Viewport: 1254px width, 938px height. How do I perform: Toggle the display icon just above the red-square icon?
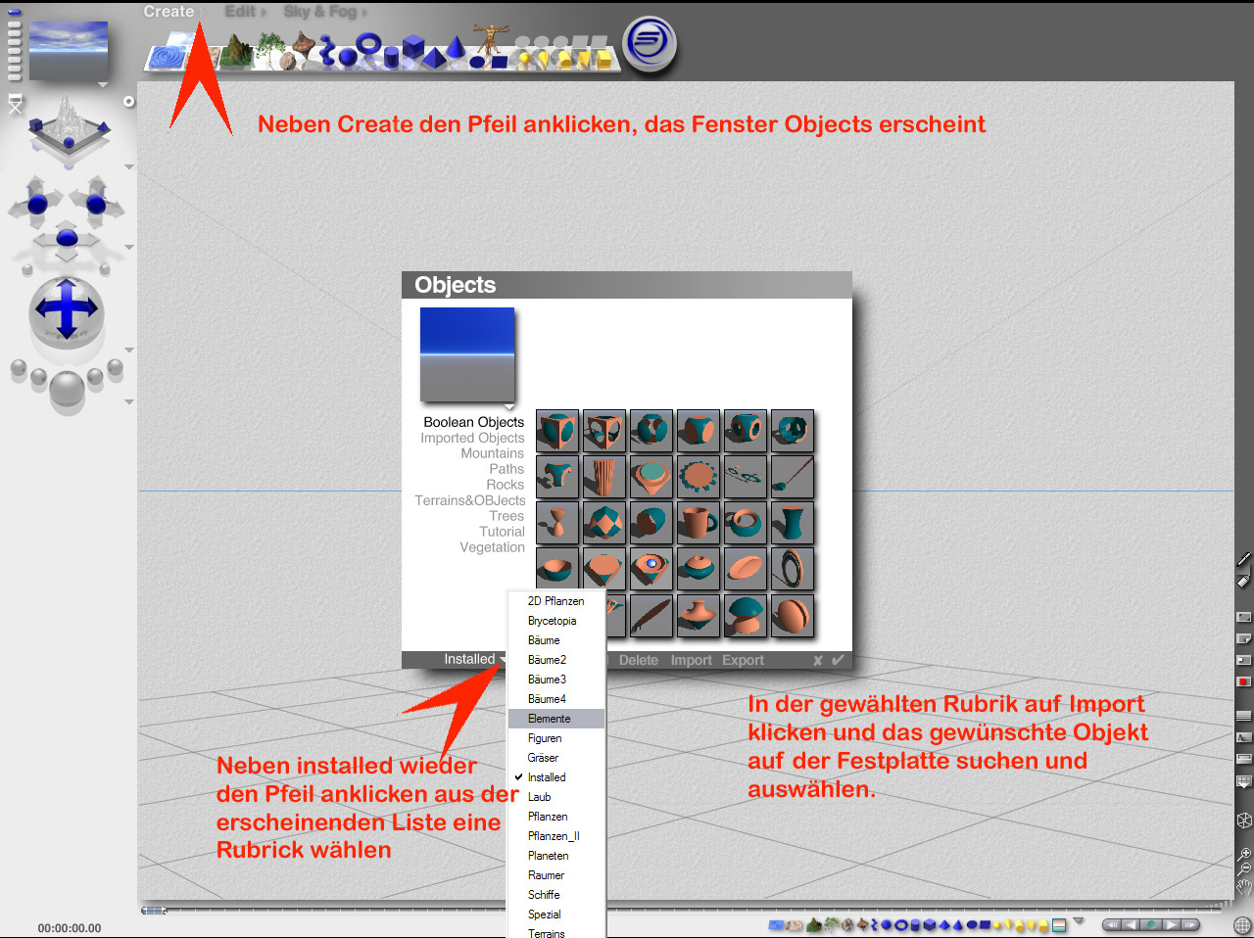tap(1244, 660)
